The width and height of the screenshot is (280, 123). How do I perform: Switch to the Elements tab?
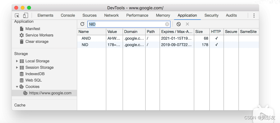point(45,15)
